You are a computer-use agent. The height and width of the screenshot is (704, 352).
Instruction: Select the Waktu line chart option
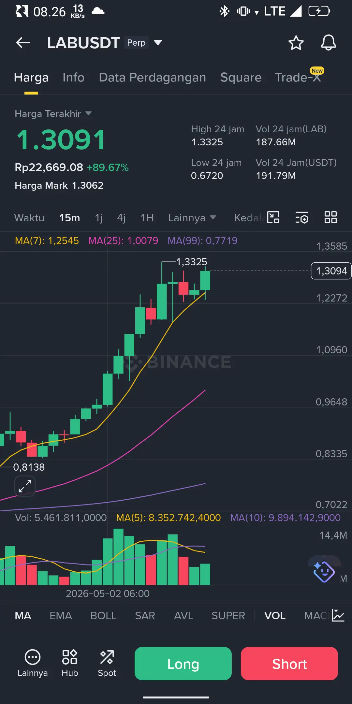(29, 218)
